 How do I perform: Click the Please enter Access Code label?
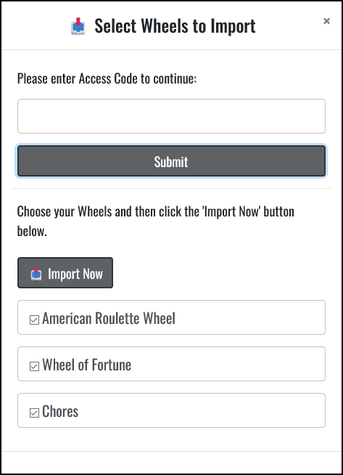[107, 78]
